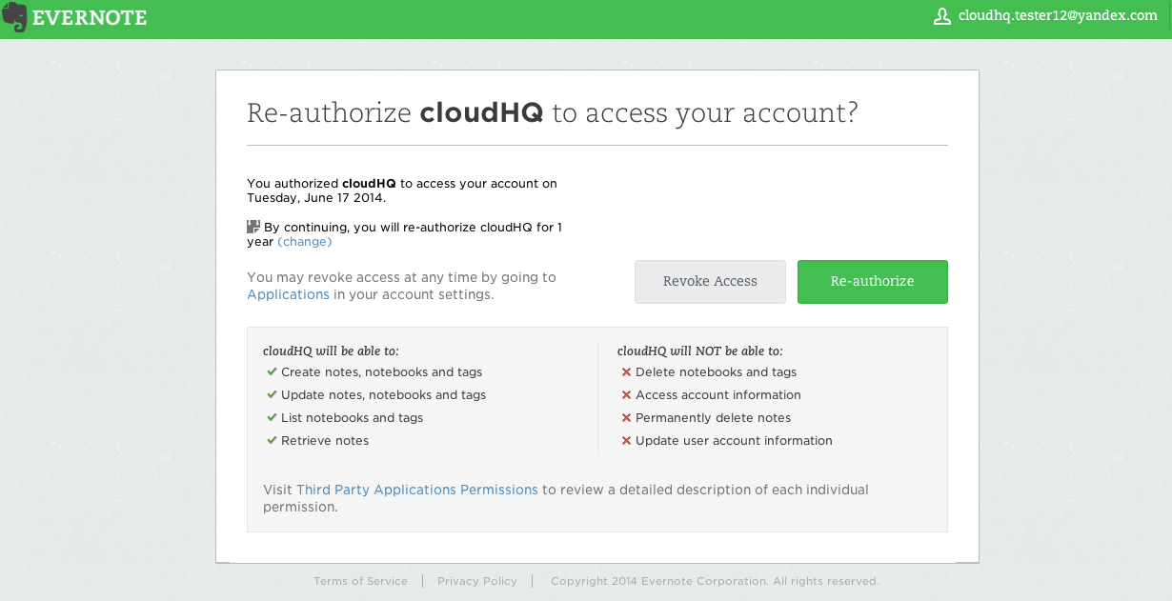Viewport: 1172px width, 601px height.
Task: Click 'cloudHQ will NOT be able to:' heading
Action: click(700, 351)
